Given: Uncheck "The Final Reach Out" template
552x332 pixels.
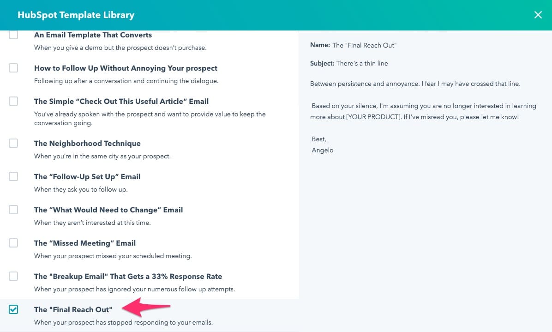Looking at the screenshot, I should click(13, 309).
